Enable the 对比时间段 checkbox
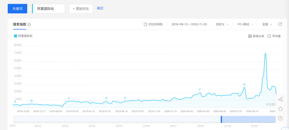Screen dimensions: 289x130 tap(145, 24)
